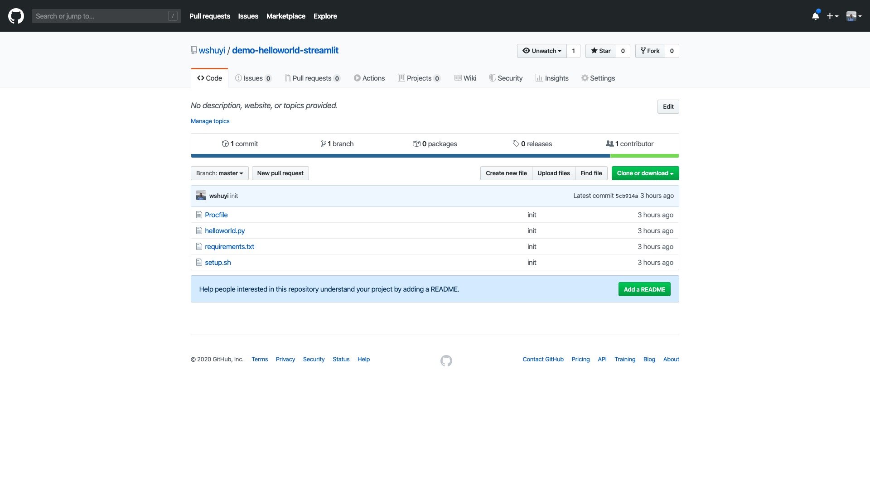Click the blue language bar segment
The height and width of the screenshot is (489, 870).
click(401, 156)
